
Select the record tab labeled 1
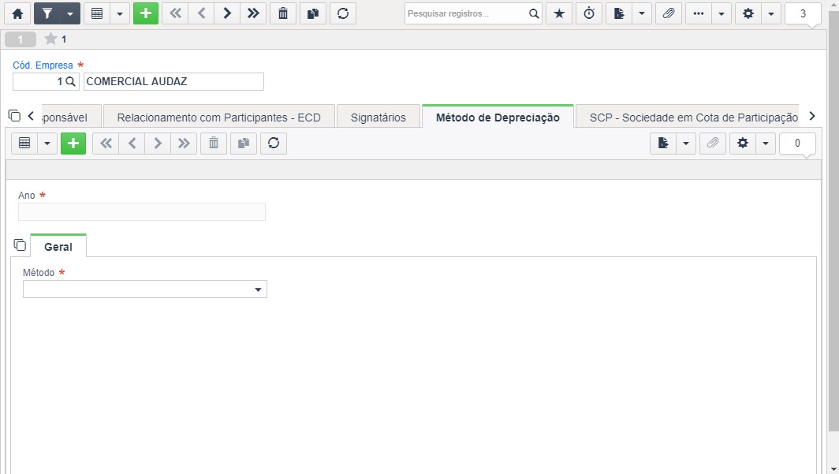(21, 39)
